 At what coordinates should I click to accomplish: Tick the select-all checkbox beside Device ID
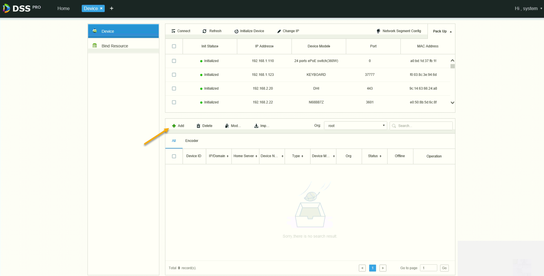click(x=174, y=156)
